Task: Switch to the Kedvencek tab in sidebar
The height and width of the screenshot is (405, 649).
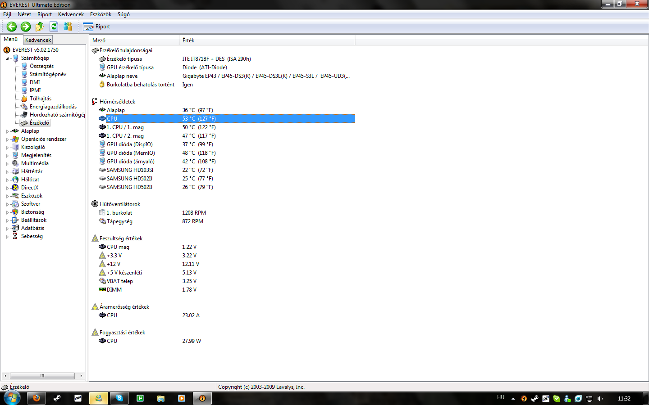Action: point(38,40)
